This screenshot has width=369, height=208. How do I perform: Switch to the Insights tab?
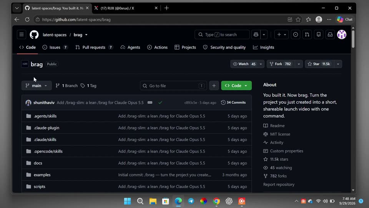coord(264,47)
